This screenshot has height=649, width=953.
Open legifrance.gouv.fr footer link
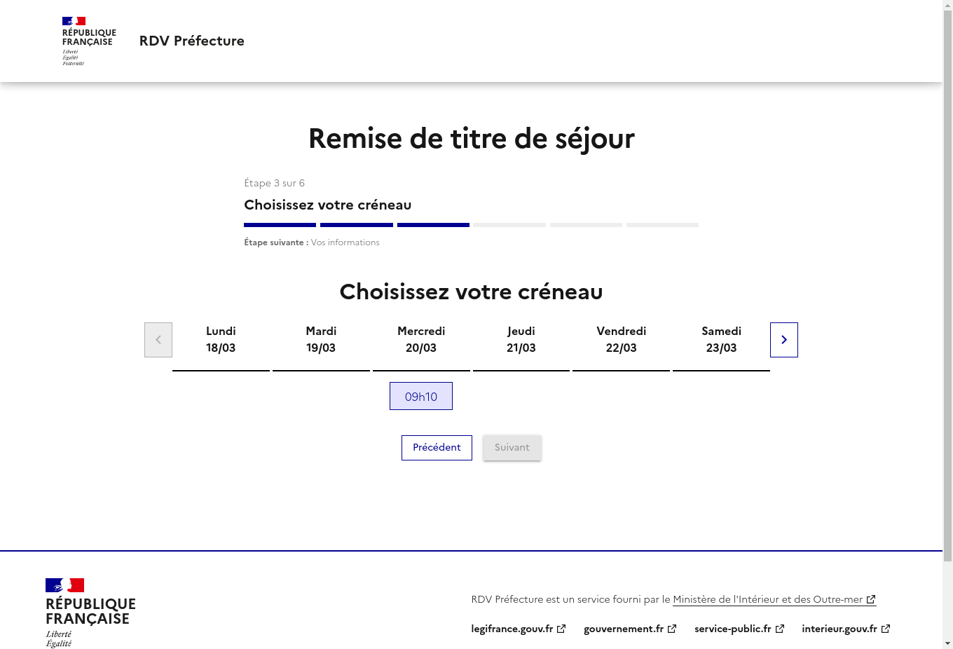coord(519,629)
